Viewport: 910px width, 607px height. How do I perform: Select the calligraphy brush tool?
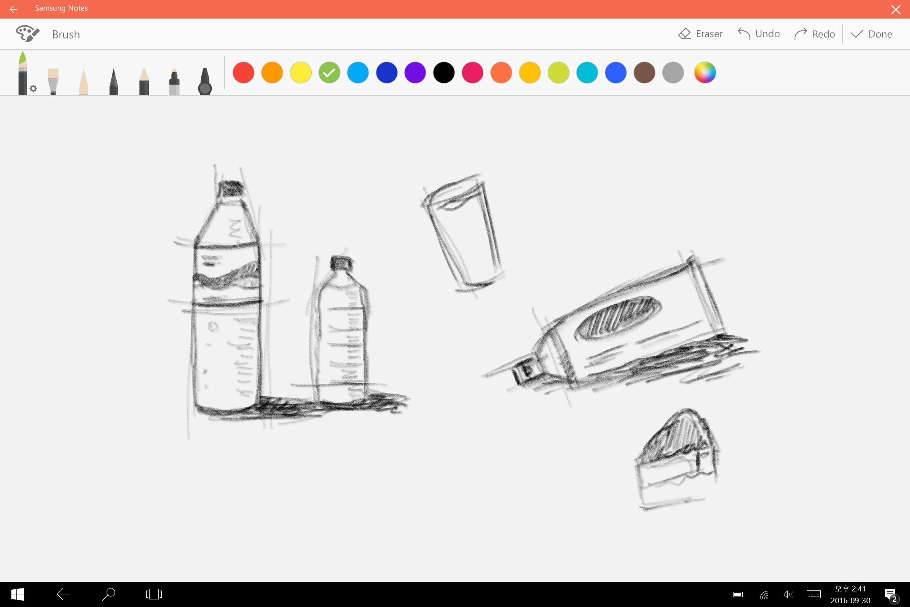coord(83,76)
